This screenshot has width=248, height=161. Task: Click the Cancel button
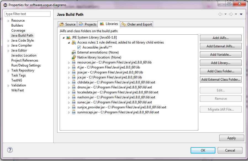(230, 150)
